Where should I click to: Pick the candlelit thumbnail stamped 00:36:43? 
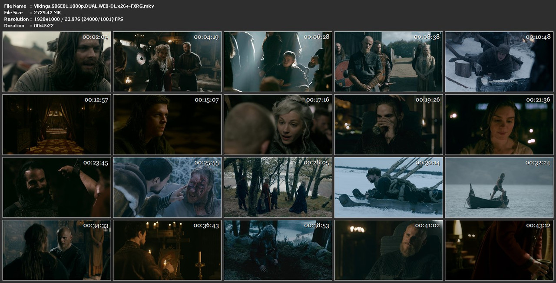pyautogui.click(x=167, y=250)
